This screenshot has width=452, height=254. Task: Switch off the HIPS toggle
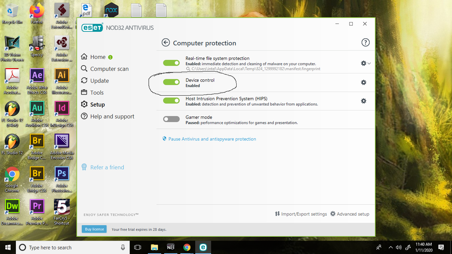point(171,101)
